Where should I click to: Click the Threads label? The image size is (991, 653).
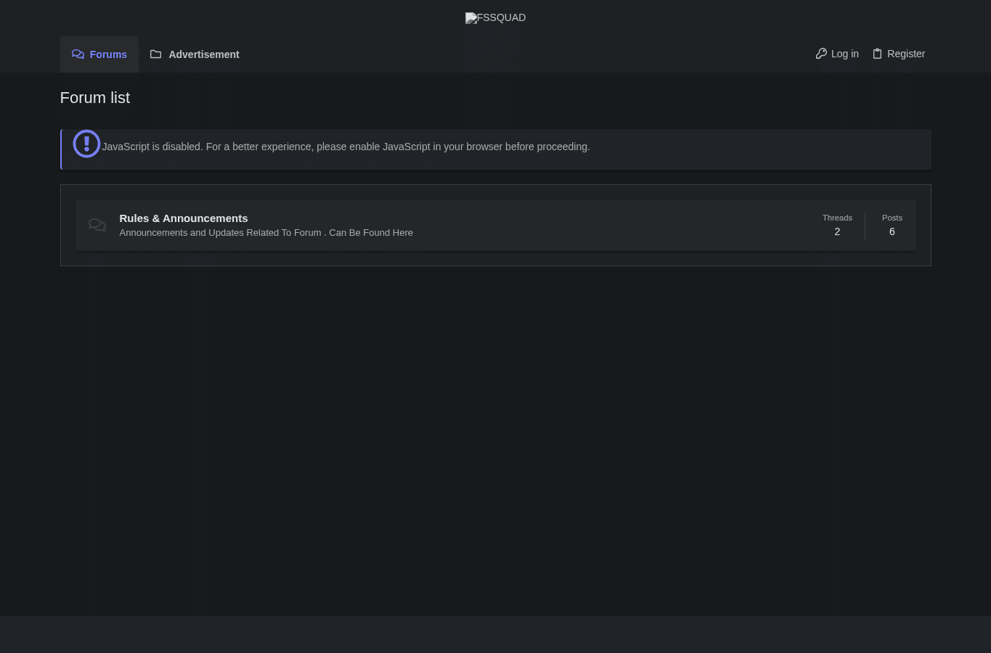tap(837, 218)
